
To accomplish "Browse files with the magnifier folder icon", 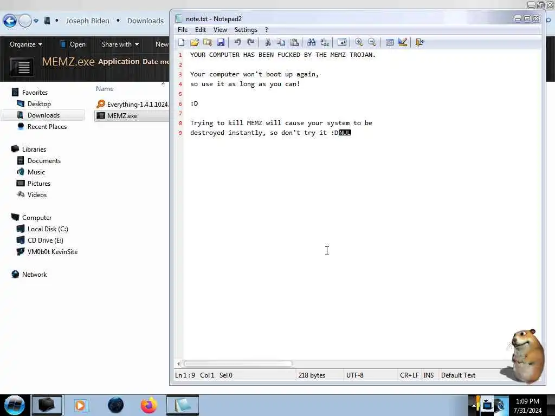I will coord(208,42).
